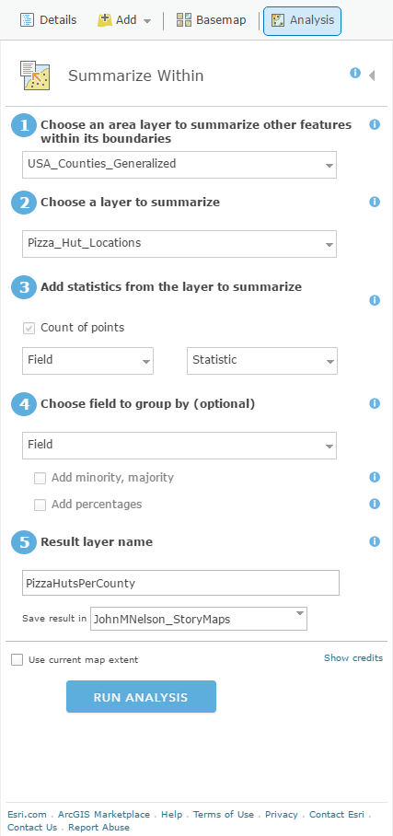
Task: Expand the Pizza_Hut_Locations layer dropdown
Action: click(x=179, y=244)
